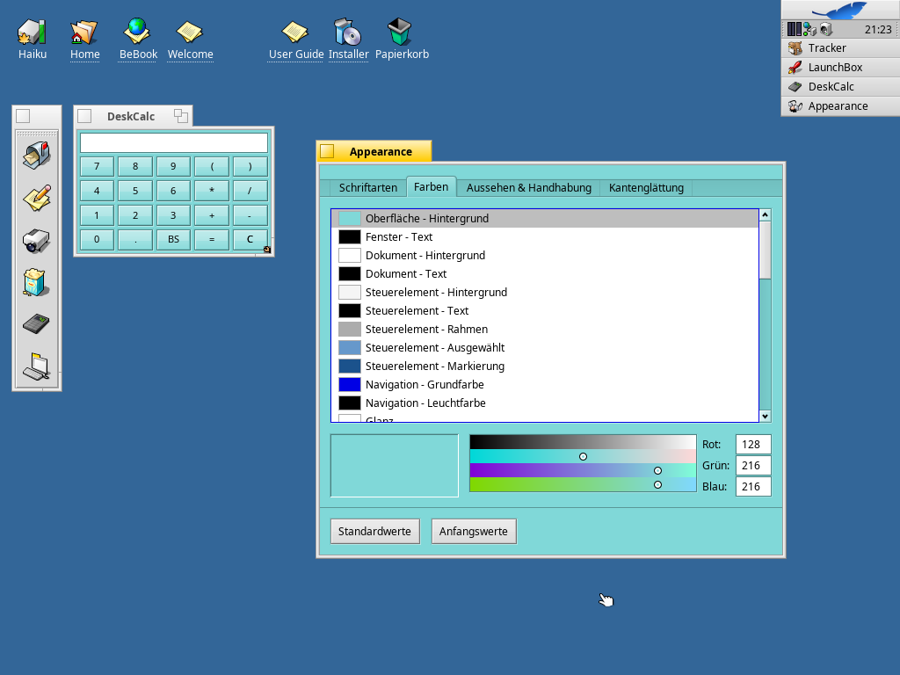Launch the calculator icon in LaunchBox
Viewport: 900px width, 675px height.
[x=36, y=323]
